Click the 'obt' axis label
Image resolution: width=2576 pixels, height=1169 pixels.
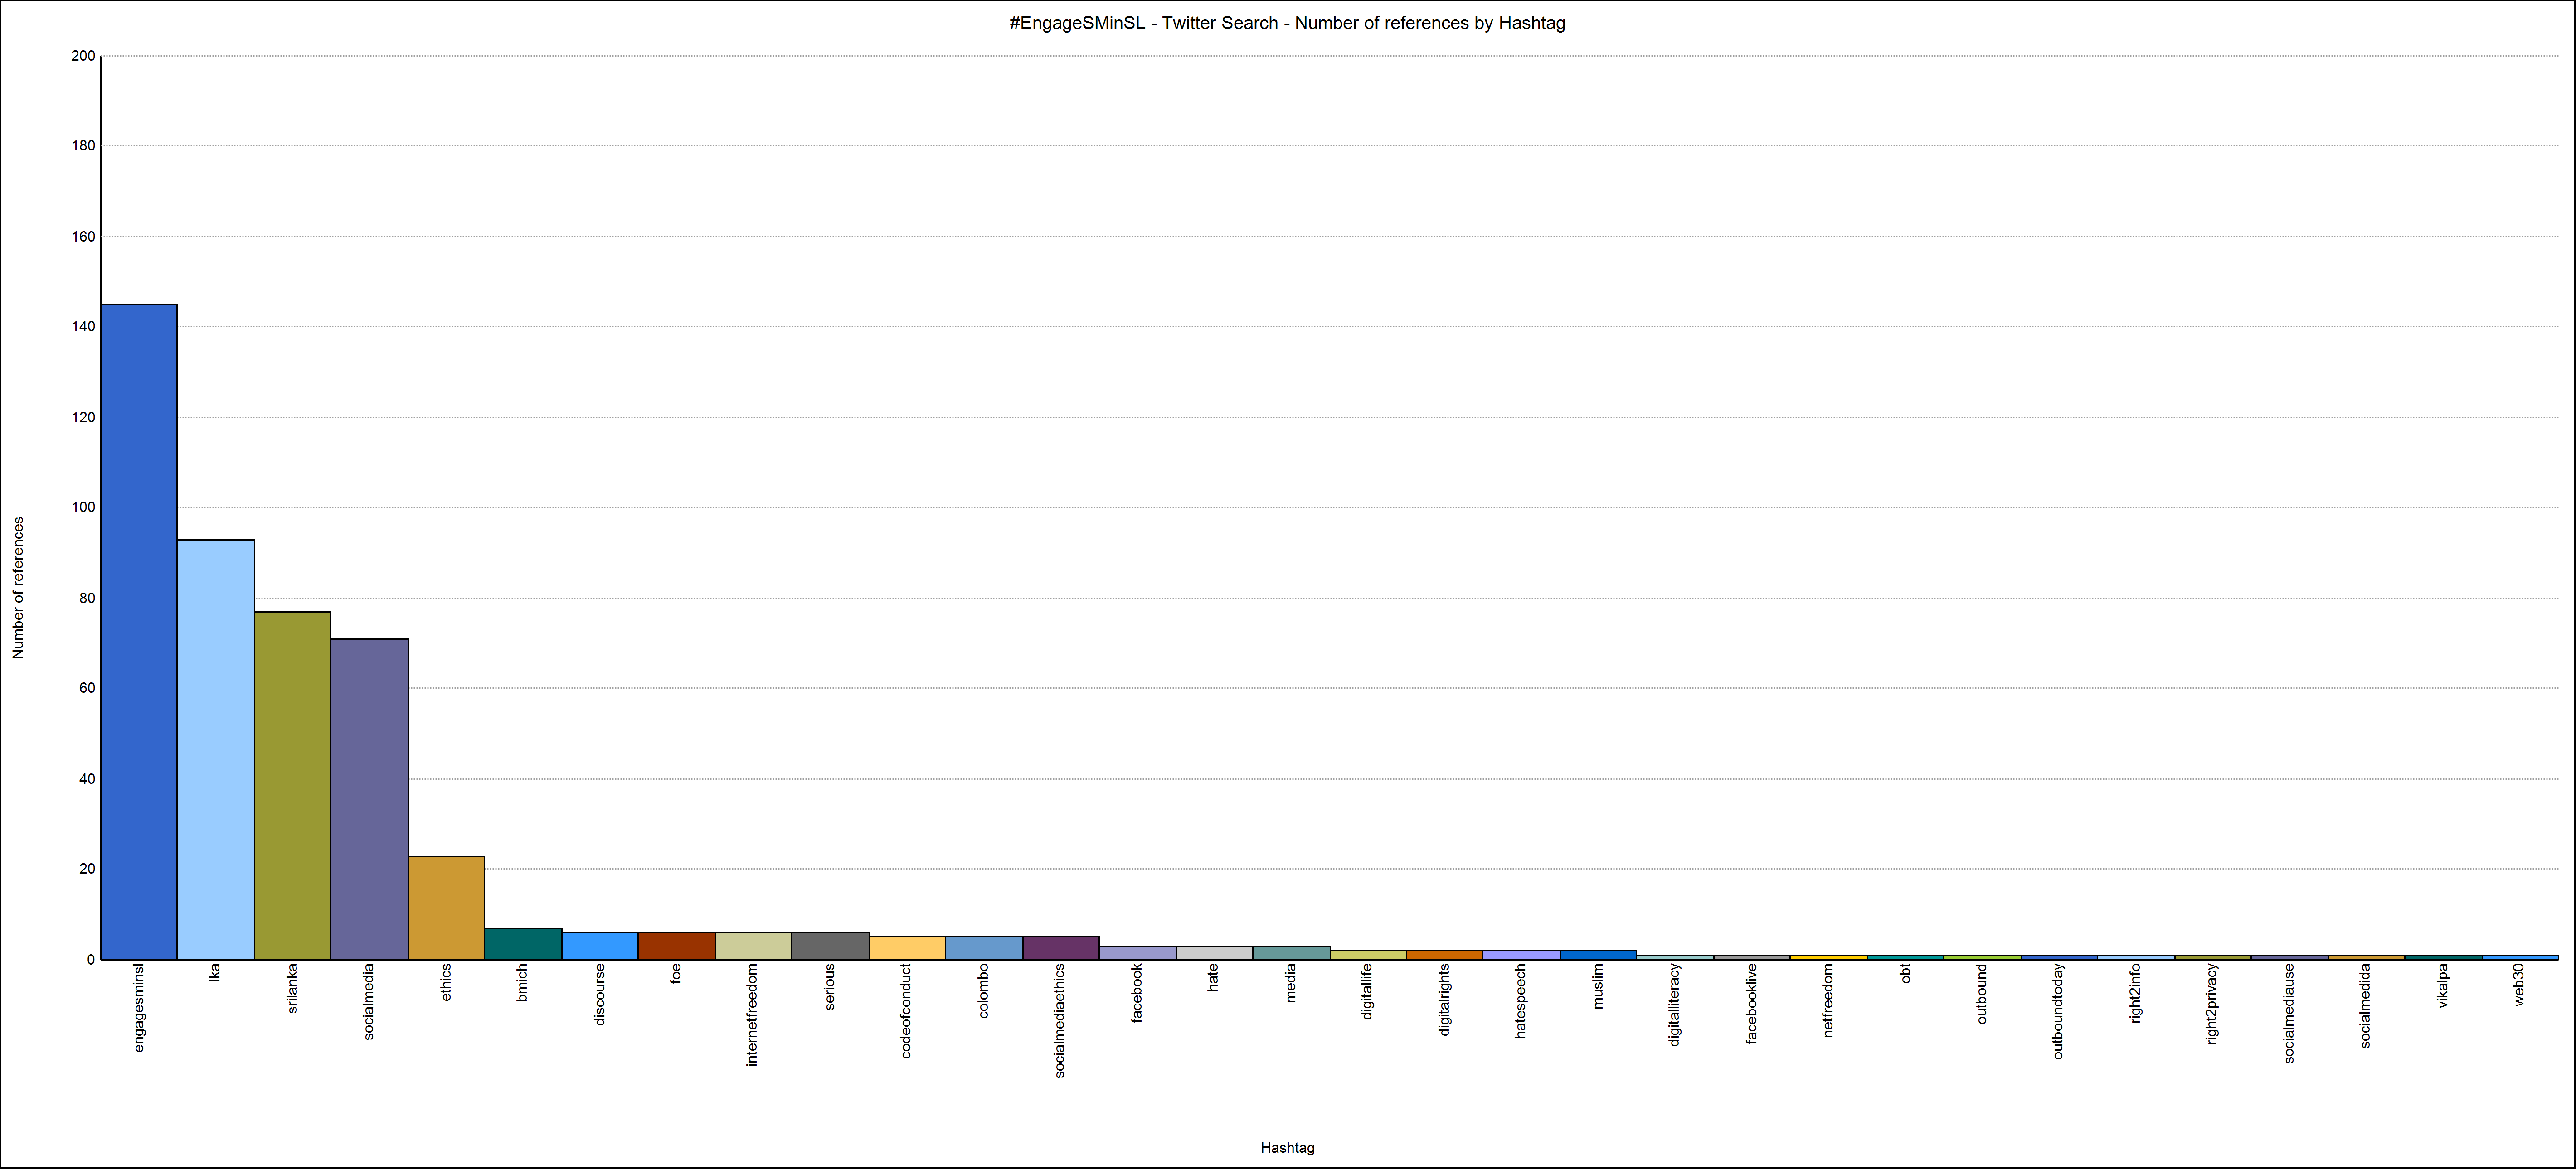(1906, 973)
